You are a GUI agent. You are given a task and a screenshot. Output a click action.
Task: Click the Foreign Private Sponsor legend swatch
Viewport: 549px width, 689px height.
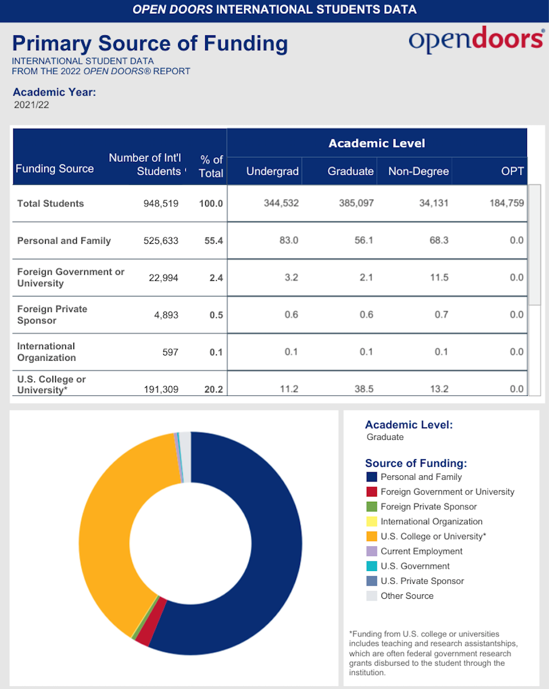pos(372,507)
